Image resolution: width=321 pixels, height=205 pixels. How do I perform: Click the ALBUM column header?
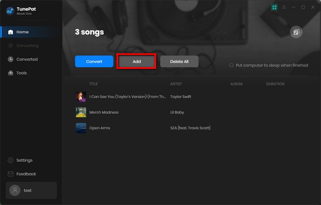(x=236, y=84)
